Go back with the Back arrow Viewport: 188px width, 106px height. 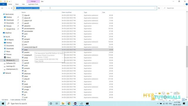coord(2,8)
